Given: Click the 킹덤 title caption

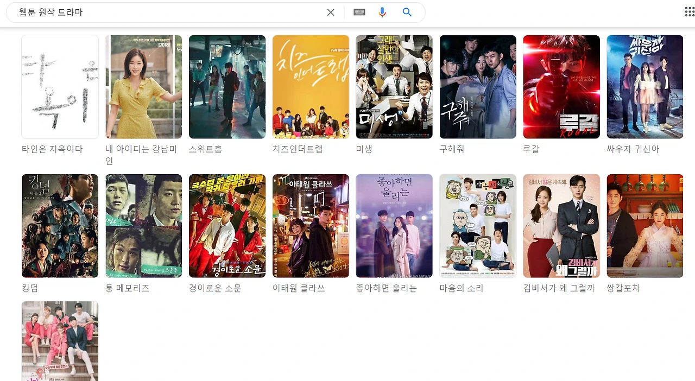Looking at the screenshot, I should click(x=30, y=288).
